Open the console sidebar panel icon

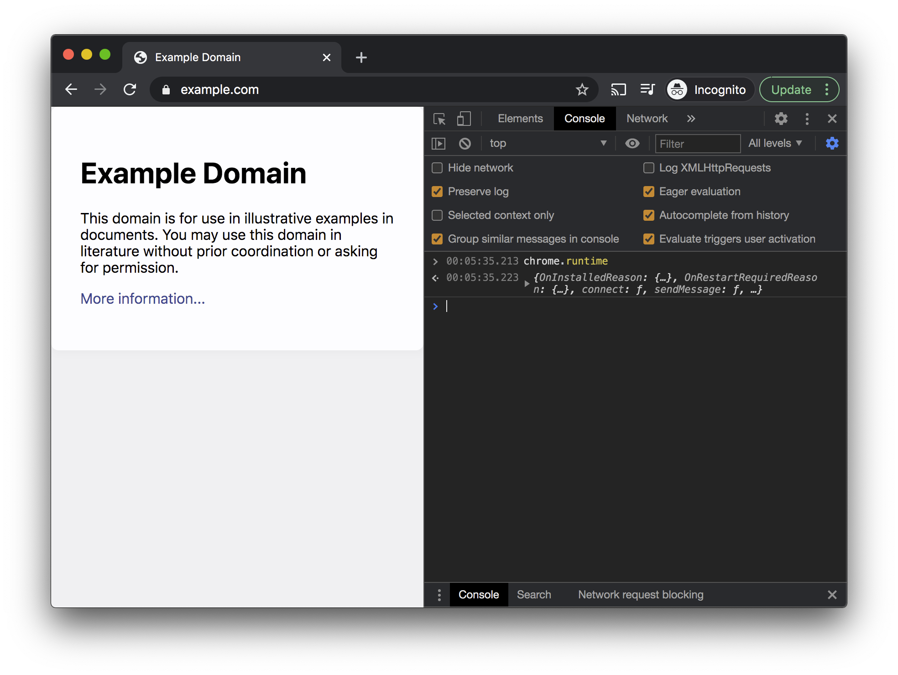pyautogui.click(x=438, y=143)
